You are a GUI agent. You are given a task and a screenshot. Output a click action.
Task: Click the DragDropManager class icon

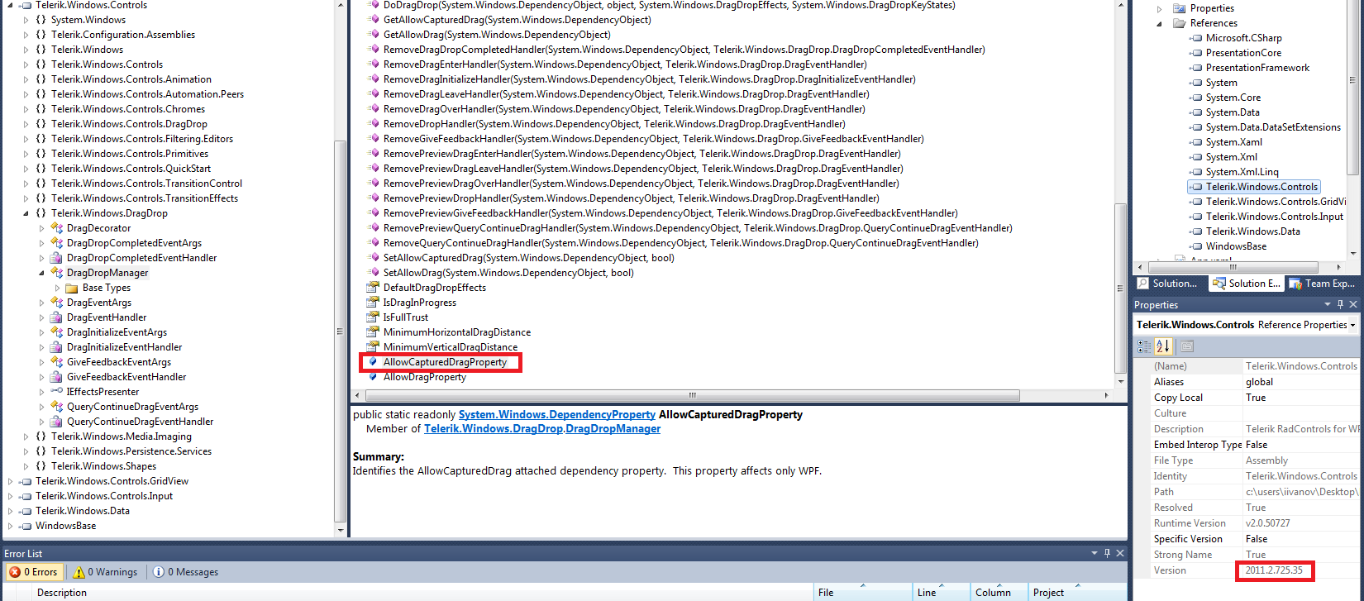pos(56,273)
